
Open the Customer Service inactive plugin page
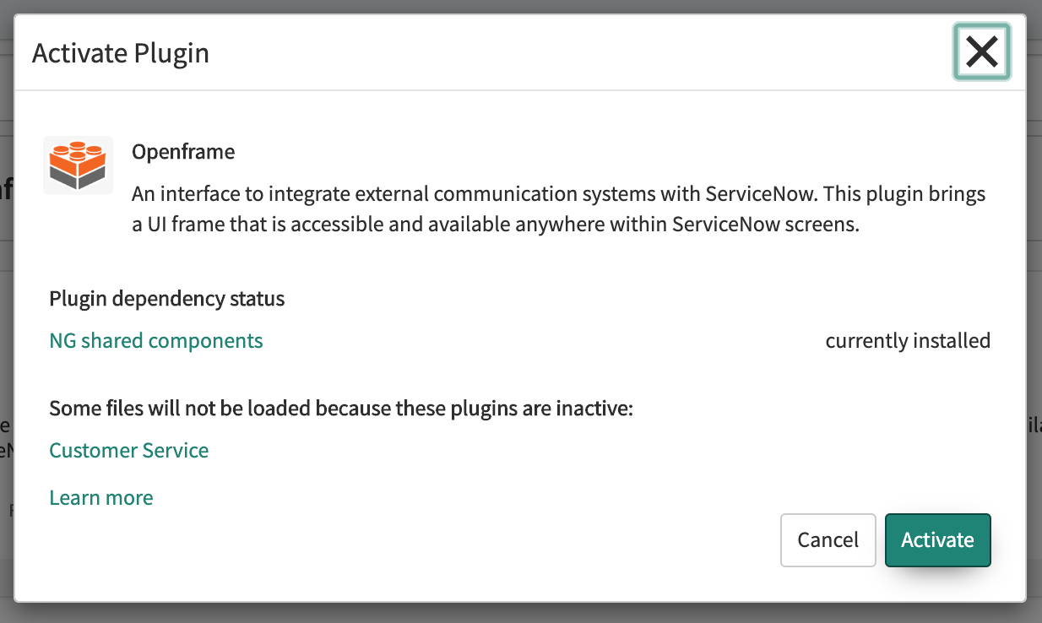click(128, 450)
